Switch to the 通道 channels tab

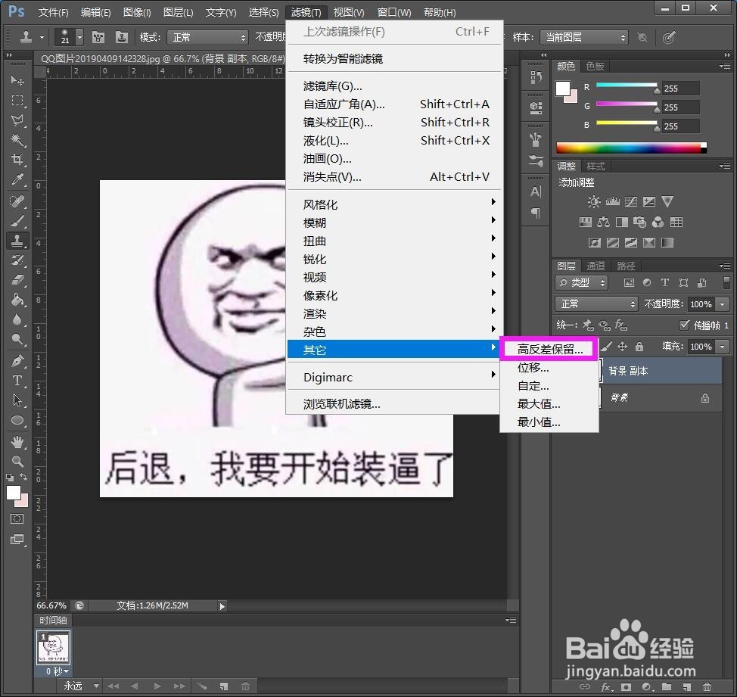pos(594,266)
